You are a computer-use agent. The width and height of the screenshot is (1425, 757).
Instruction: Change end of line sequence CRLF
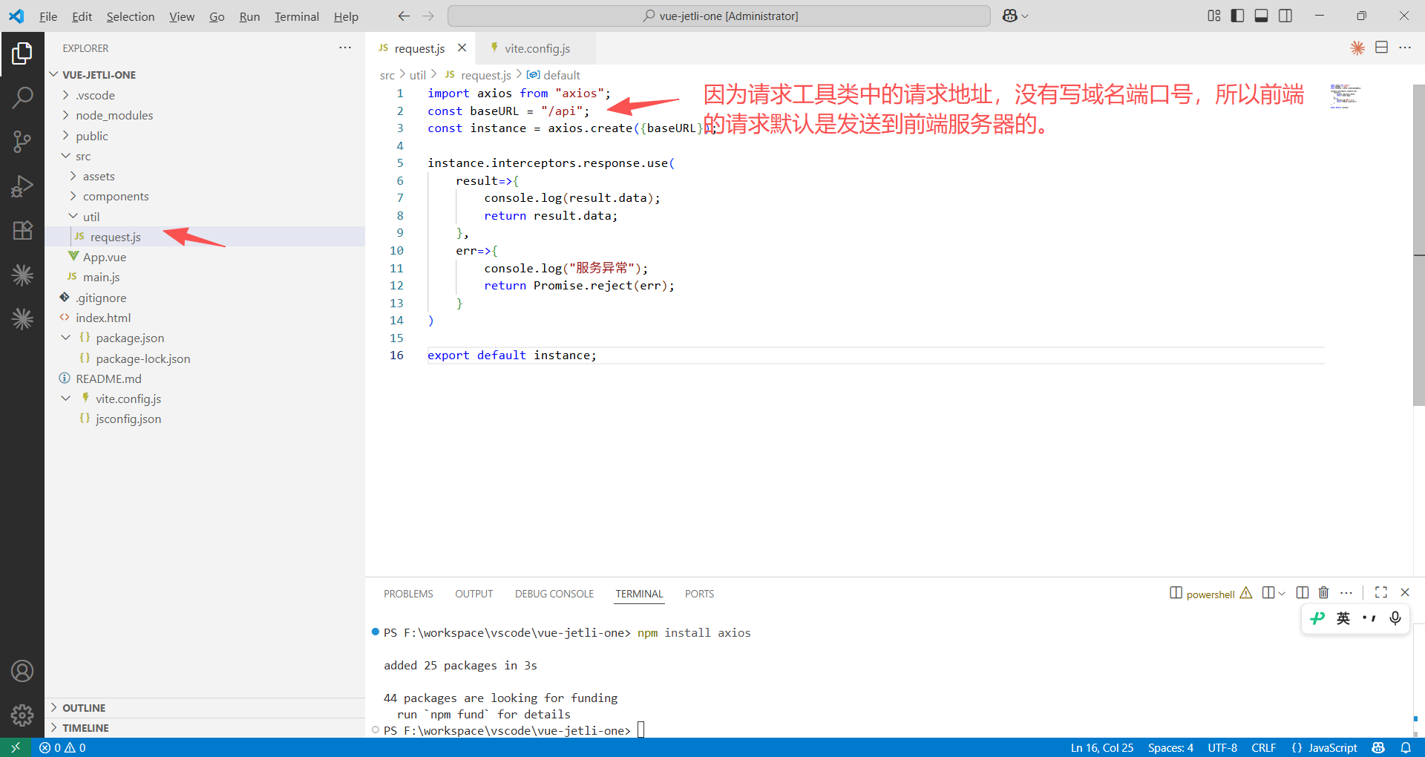pos(1264,747)
